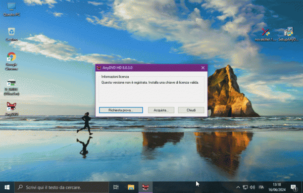
Task: Select the novakiller desktop file icon
Action: point(265,34)
